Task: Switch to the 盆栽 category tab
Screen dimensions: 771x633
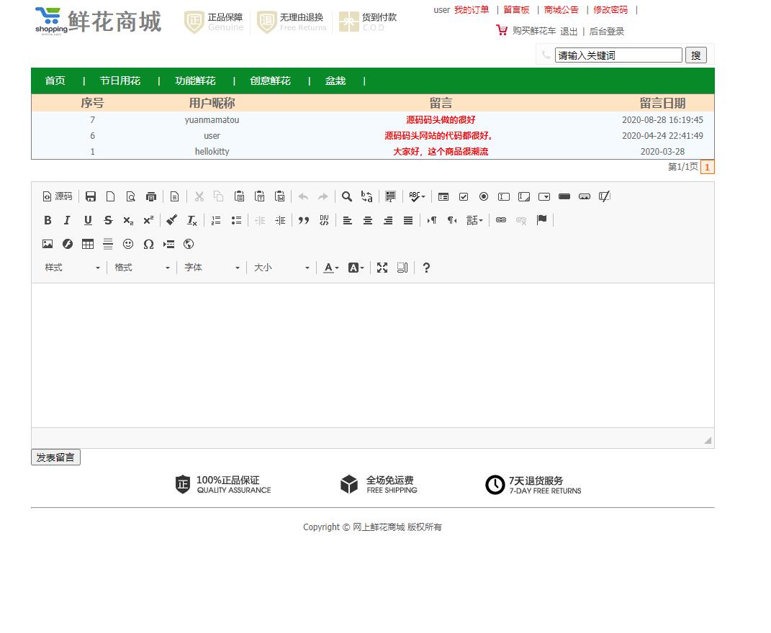Action: click(x=335, y=81)
